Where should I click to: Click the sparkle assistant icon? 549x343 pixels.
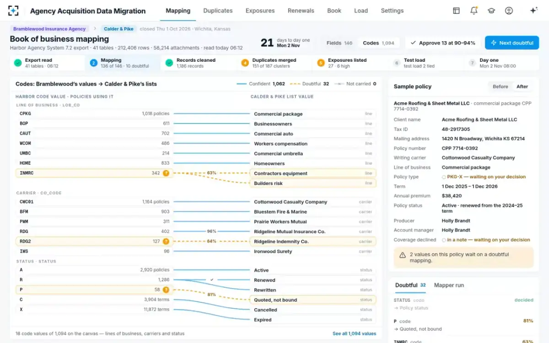click(533, 11)
